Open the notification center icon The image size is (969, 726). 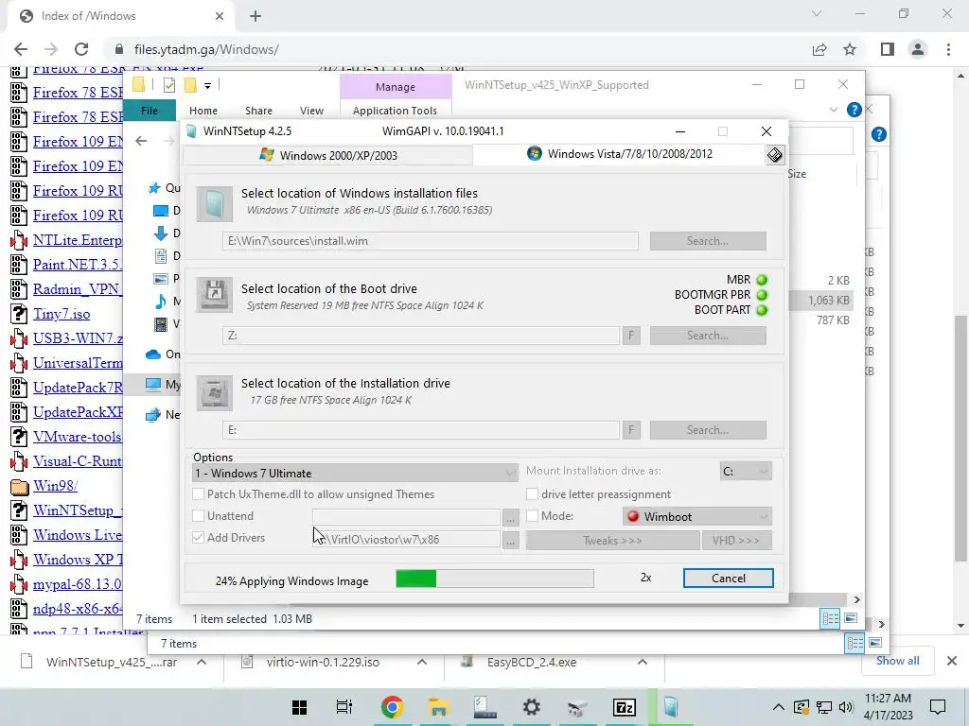click(x=938, y=707)
